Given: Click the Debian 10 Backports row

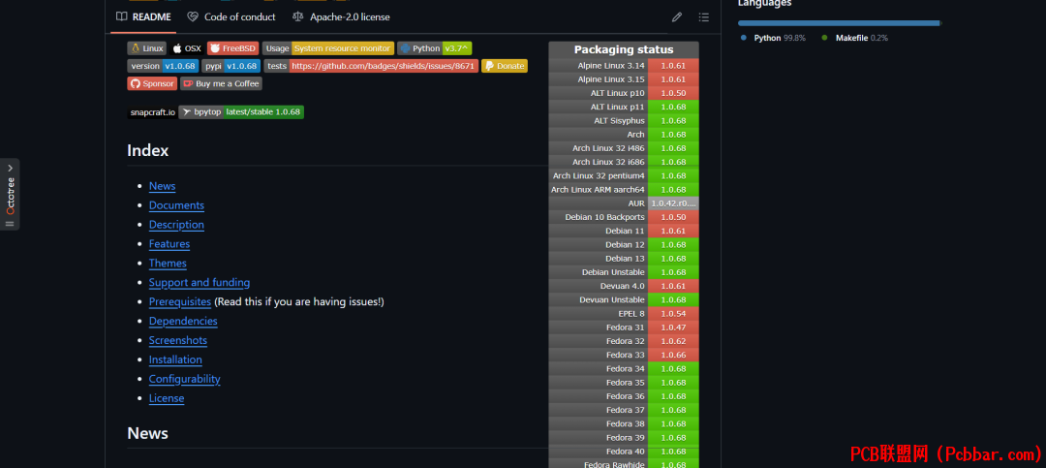Looking at the screenshot, I should coord(624,217).
